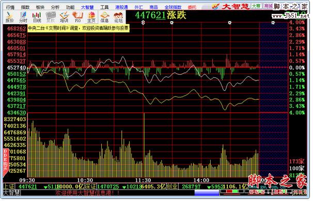Switch to 日线 daily candlestick icon

(37, 17)
